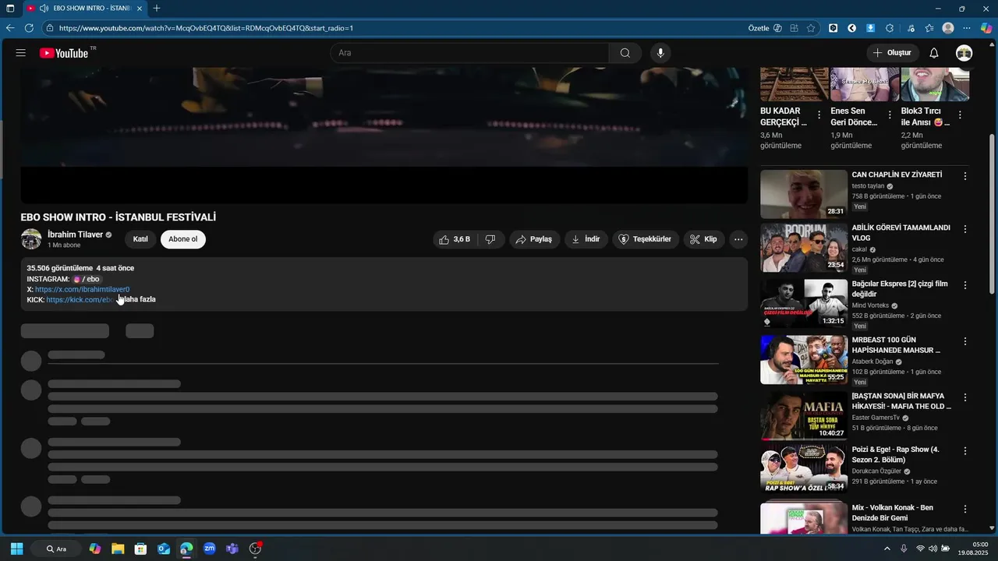
Task: Open Outlook from the taskbar
Action: pos(164,549)
